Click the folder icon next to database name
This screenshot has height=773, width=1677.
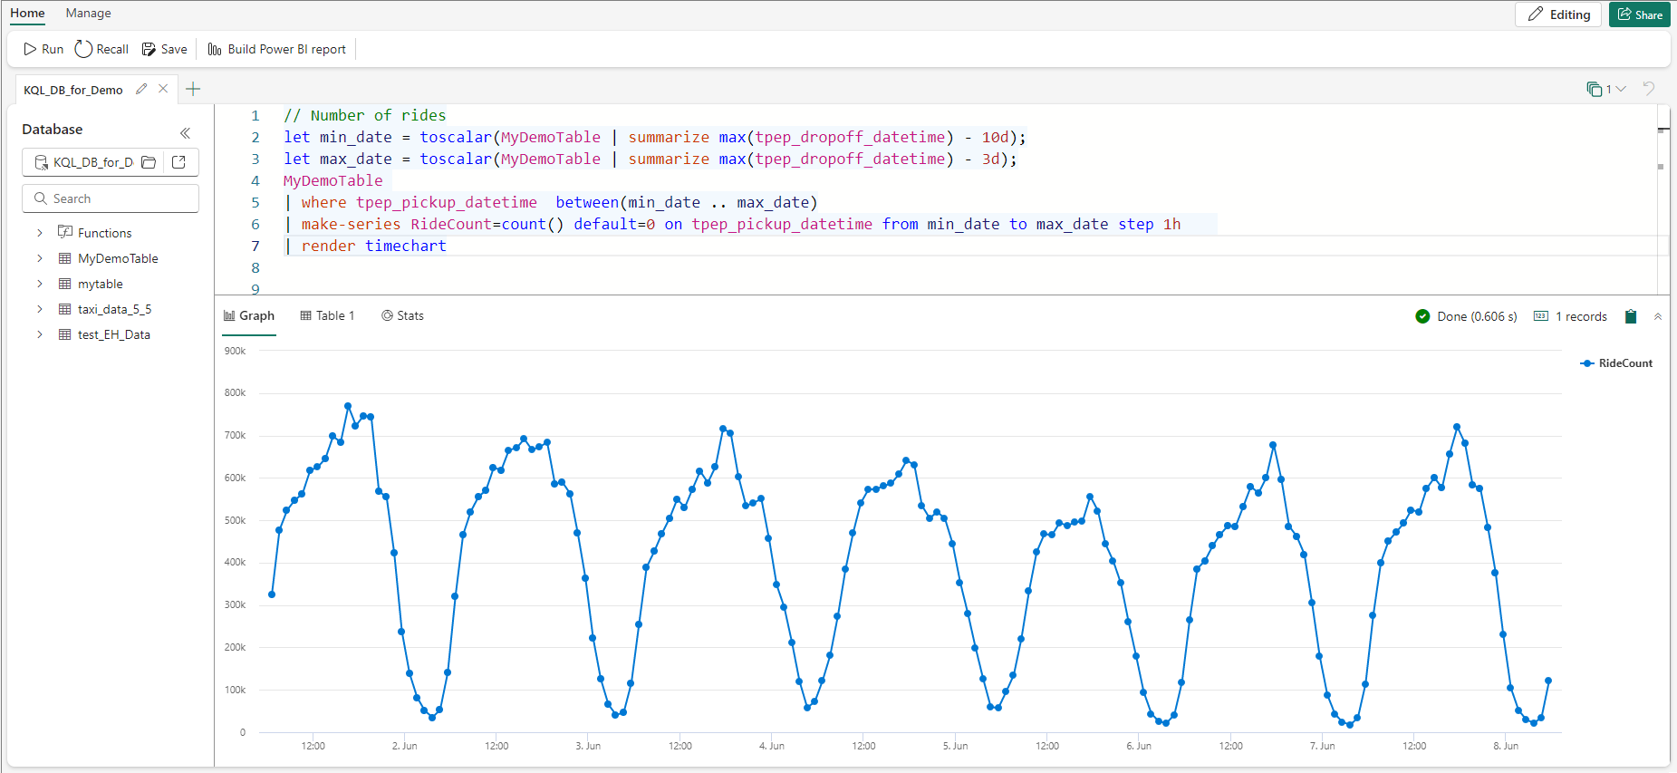149,162
